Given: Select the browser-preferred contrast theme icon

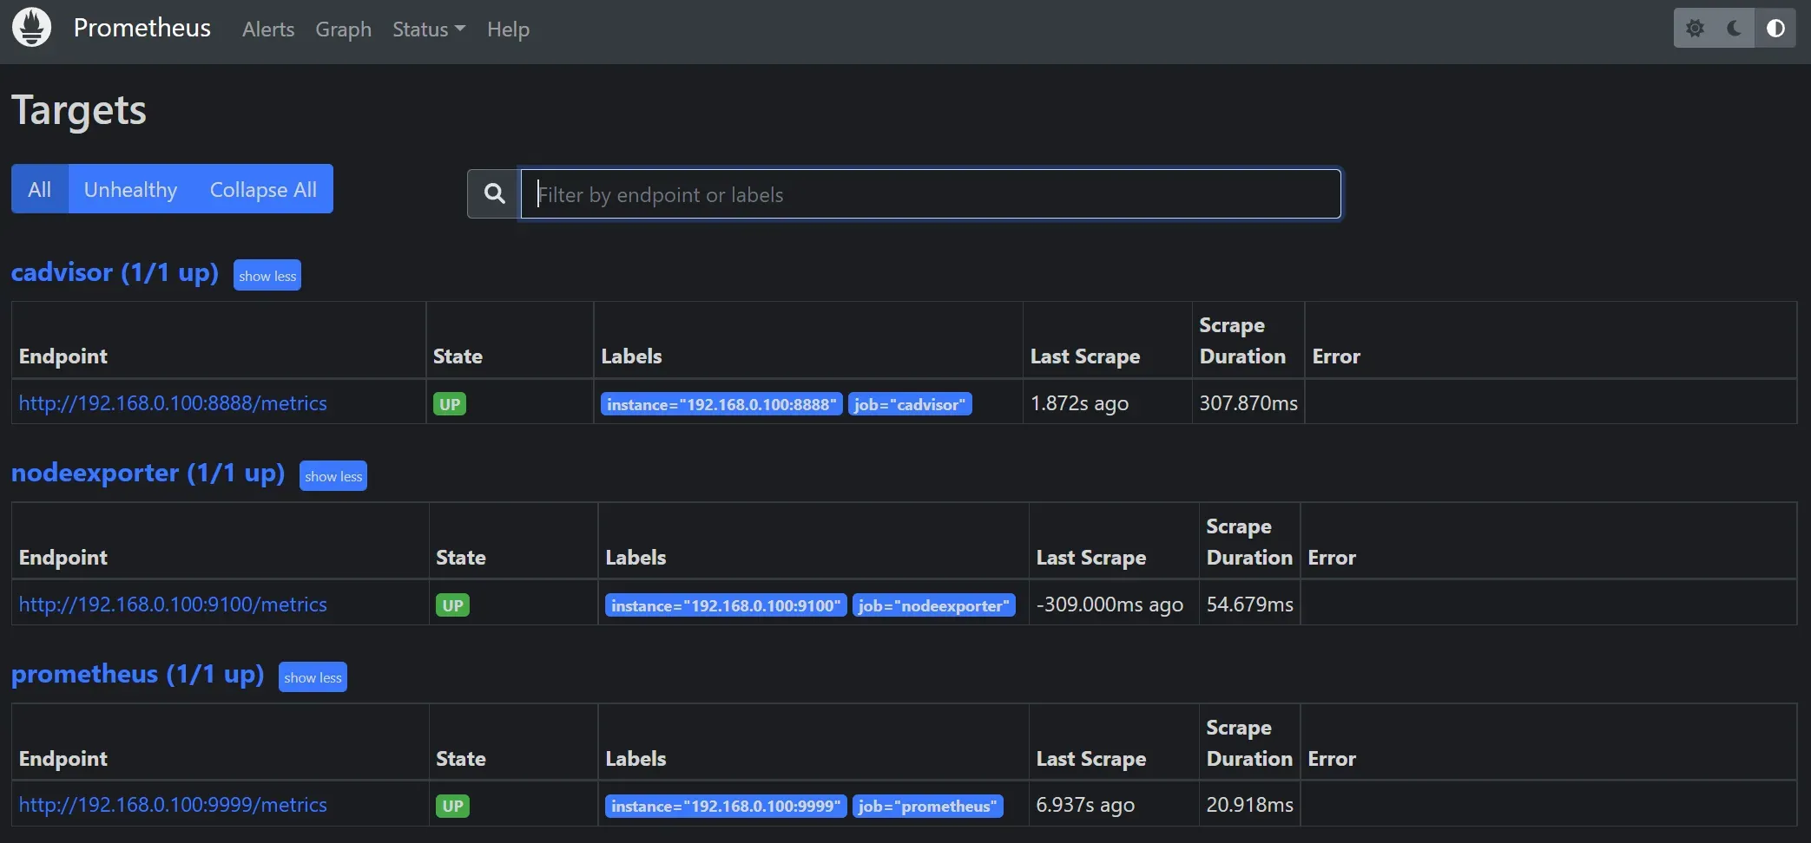Looking at the screenshot, I should click(x=1775, y=29).
